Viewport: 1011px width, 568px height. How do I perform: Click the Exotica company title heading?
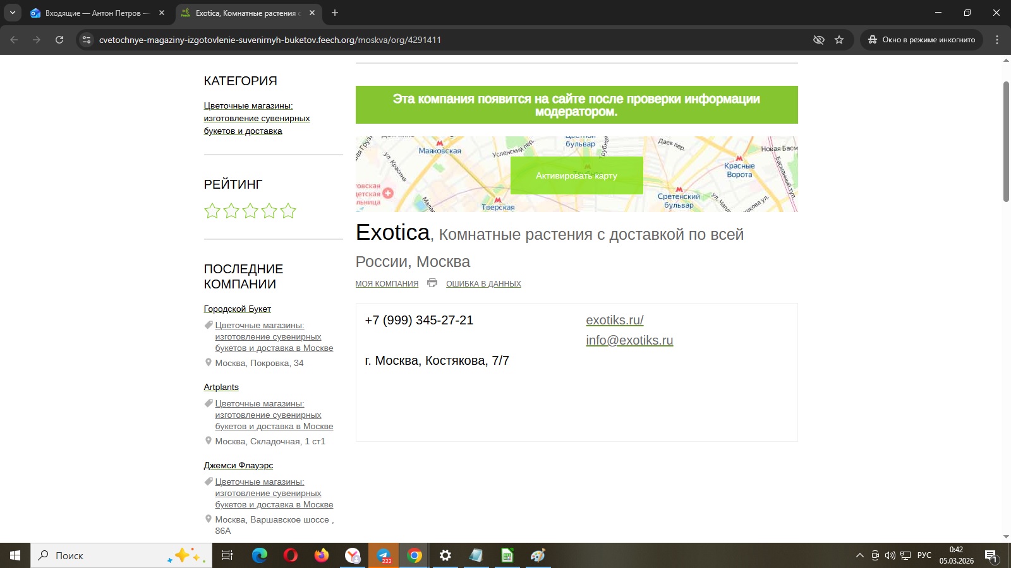coord(392,233)
